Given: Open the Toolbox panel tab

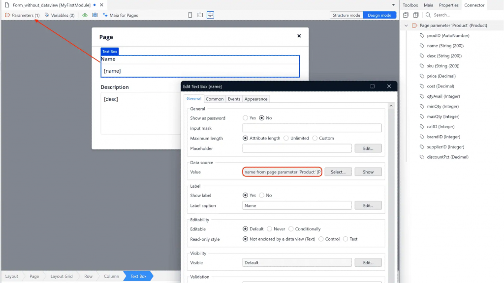Looking at the screenshot, I should (410, 5).
